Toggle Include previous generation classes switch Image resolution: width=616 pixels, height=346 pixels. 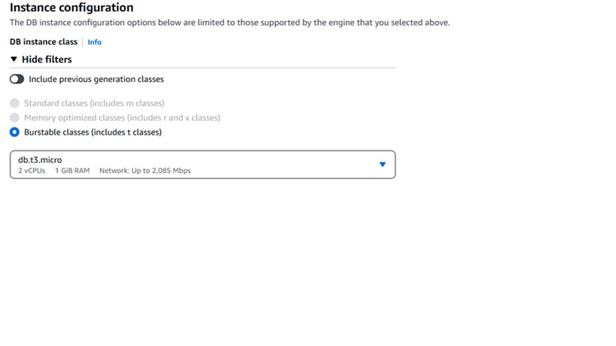click(17, 79)
